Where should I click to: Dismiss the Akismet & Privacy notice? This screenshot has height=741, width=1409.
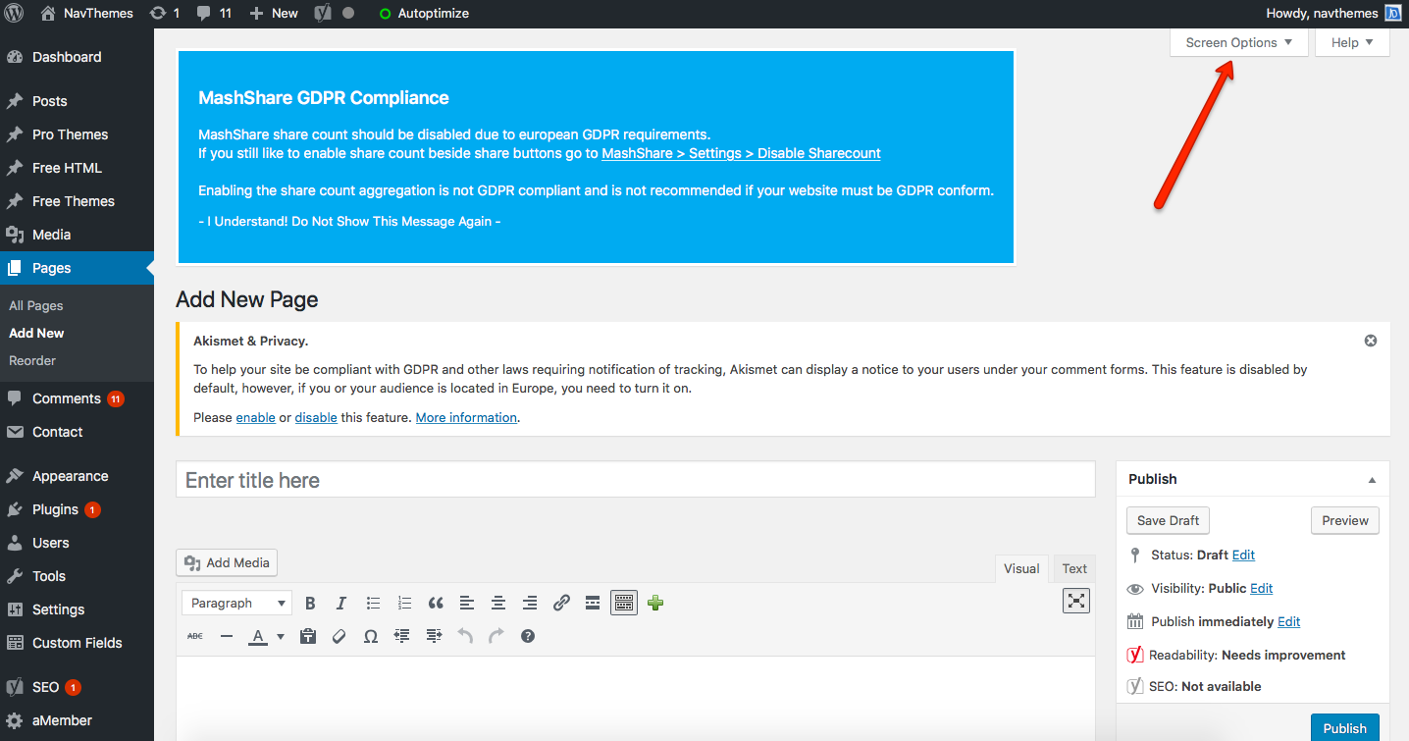[x=1371, y=341]
